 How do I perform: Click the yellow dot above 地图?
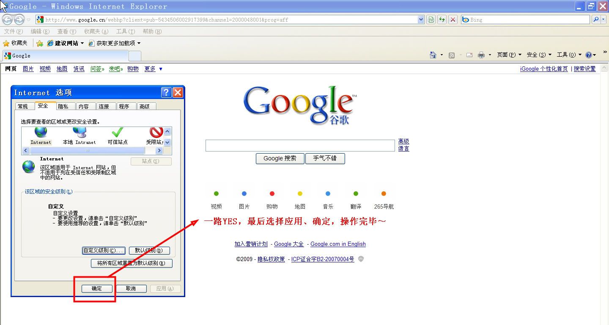click(x=300, y=194)
